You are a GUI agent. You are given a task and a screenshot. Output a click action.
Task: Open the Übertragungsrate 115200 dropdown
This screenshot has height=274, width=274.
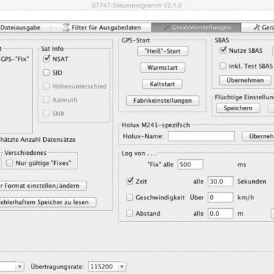(107, 266)
